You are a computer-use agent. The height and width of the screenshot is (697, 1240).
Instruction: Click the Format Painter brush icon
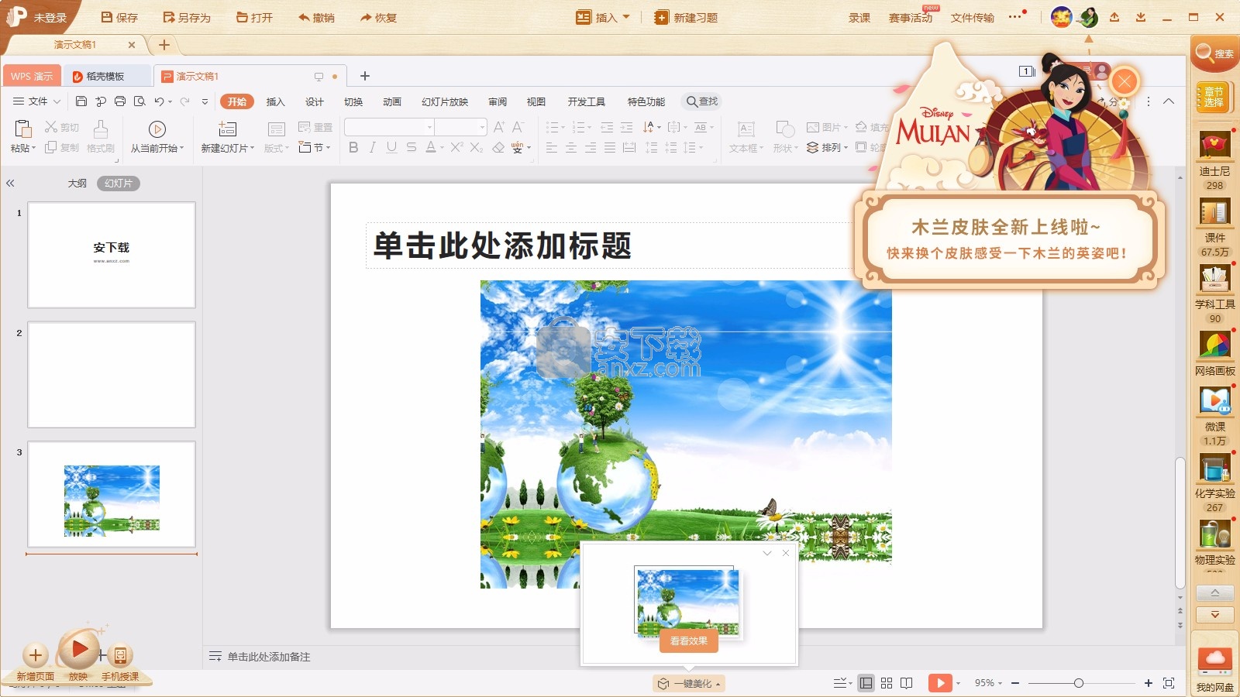click(x=101, y=129)
